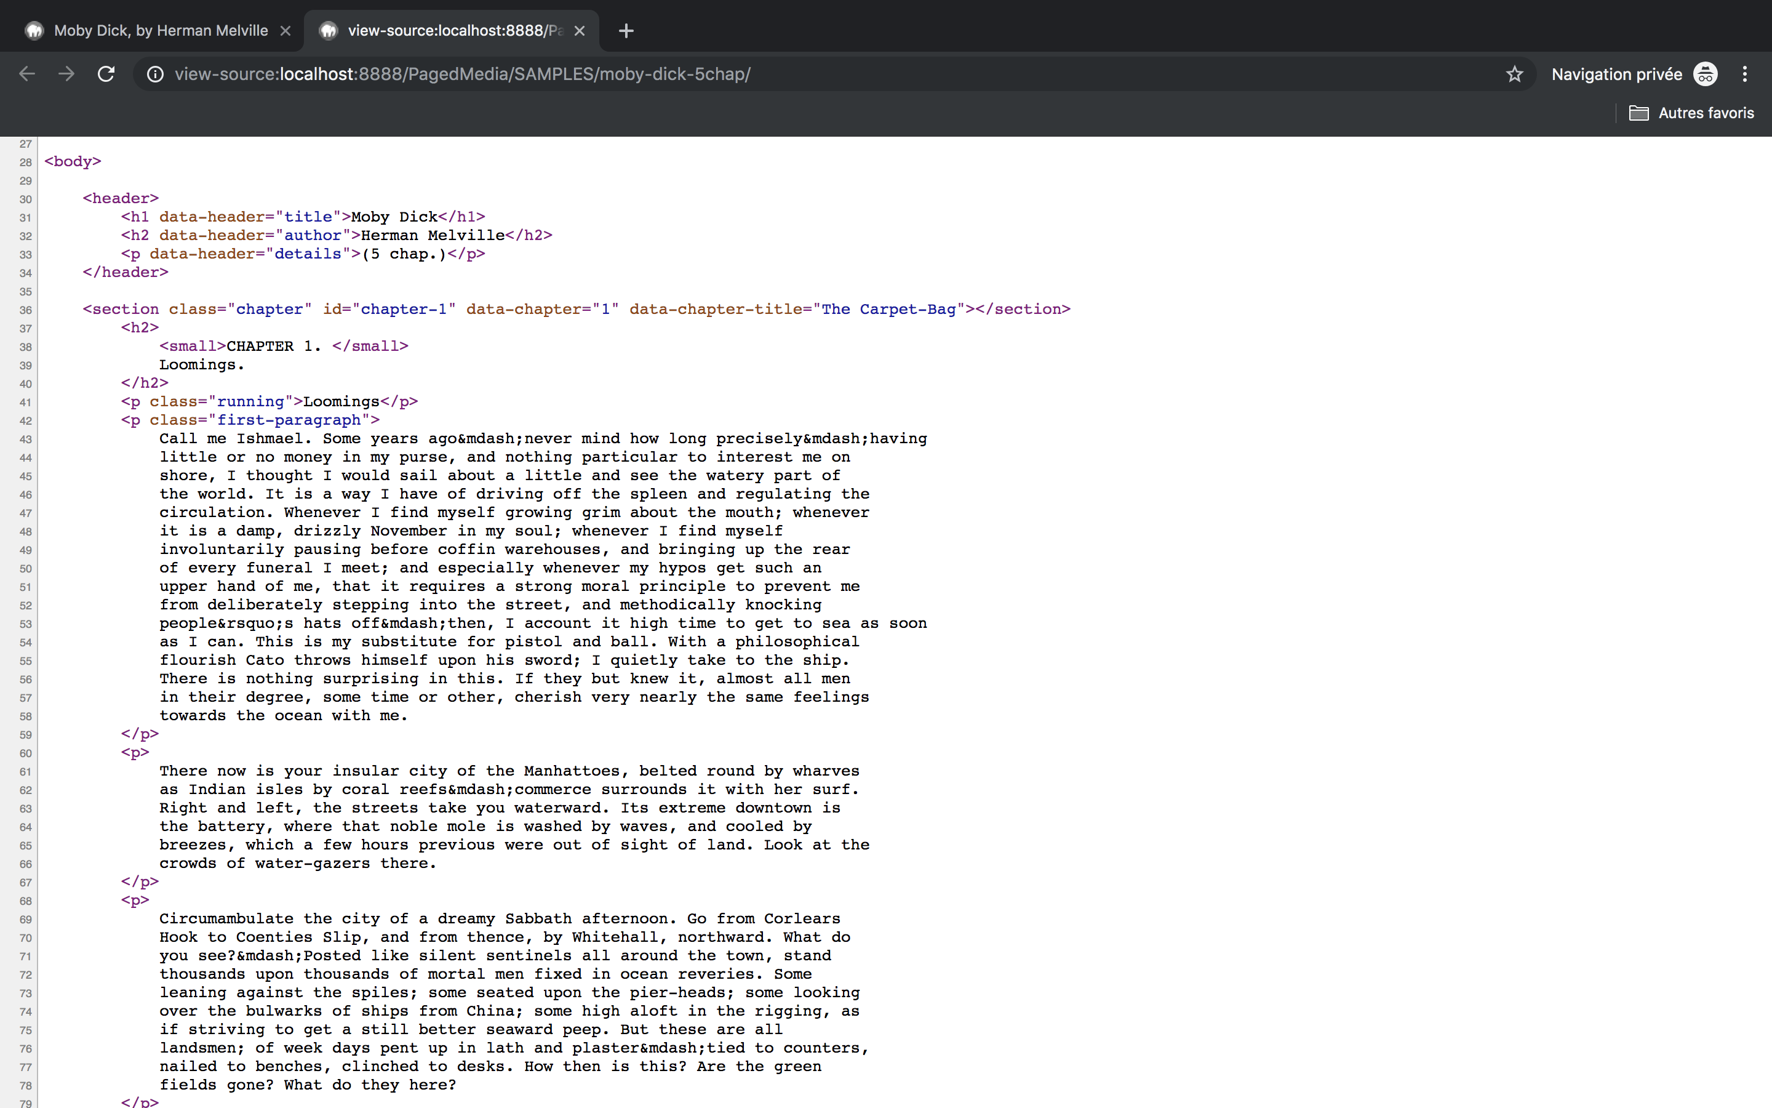The width and height of the screenshot is (1772, 1108).
Task: Open Chrome three-dot menu
Action: click(x=1745, y=74)
